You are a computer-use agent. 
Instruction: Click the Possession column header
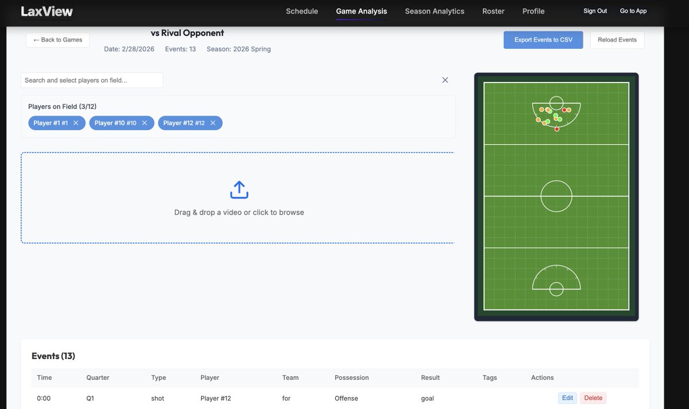pyautogui.click(x=352, y=377)
